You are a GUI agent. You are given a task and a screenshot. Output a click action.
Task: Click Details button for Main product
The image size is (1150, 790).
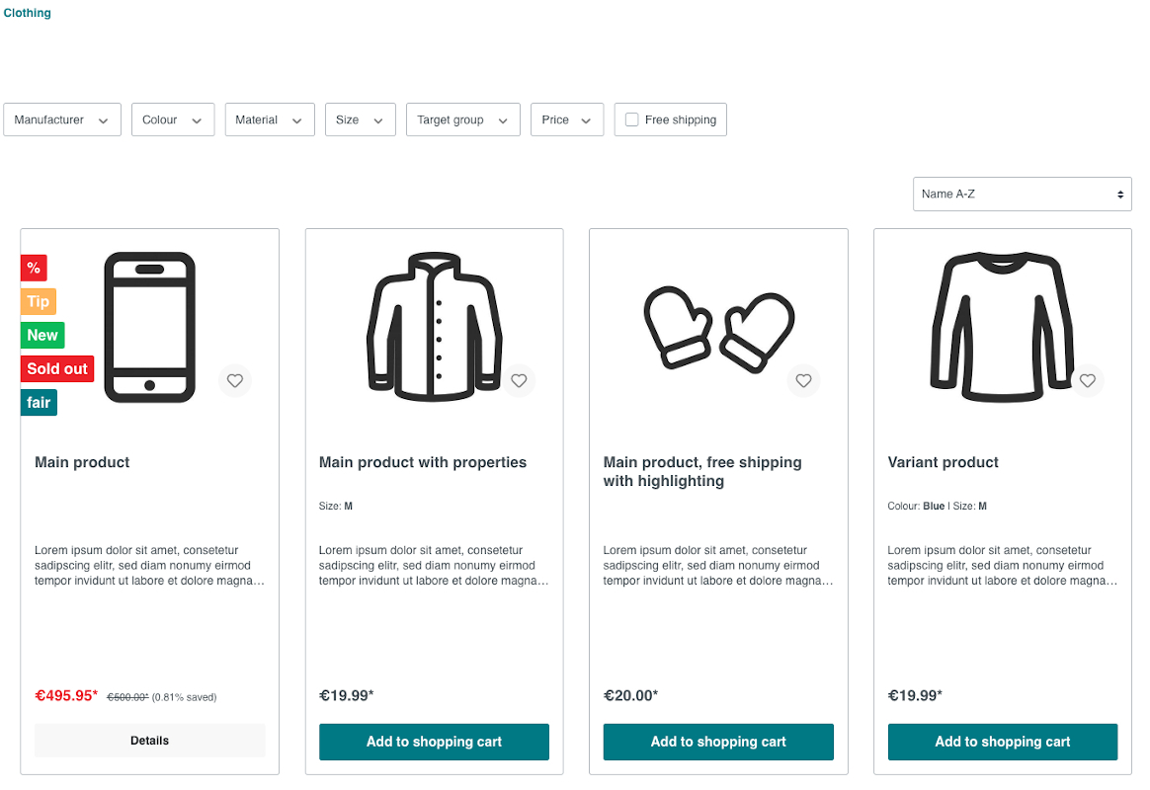(x=149, y=741)
